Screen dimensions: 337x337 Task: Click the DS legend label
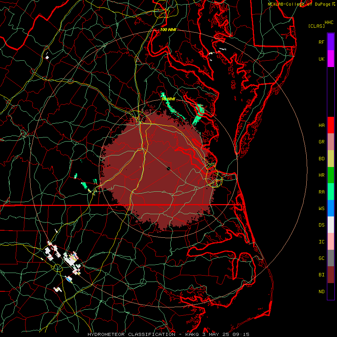pos(321,225)
